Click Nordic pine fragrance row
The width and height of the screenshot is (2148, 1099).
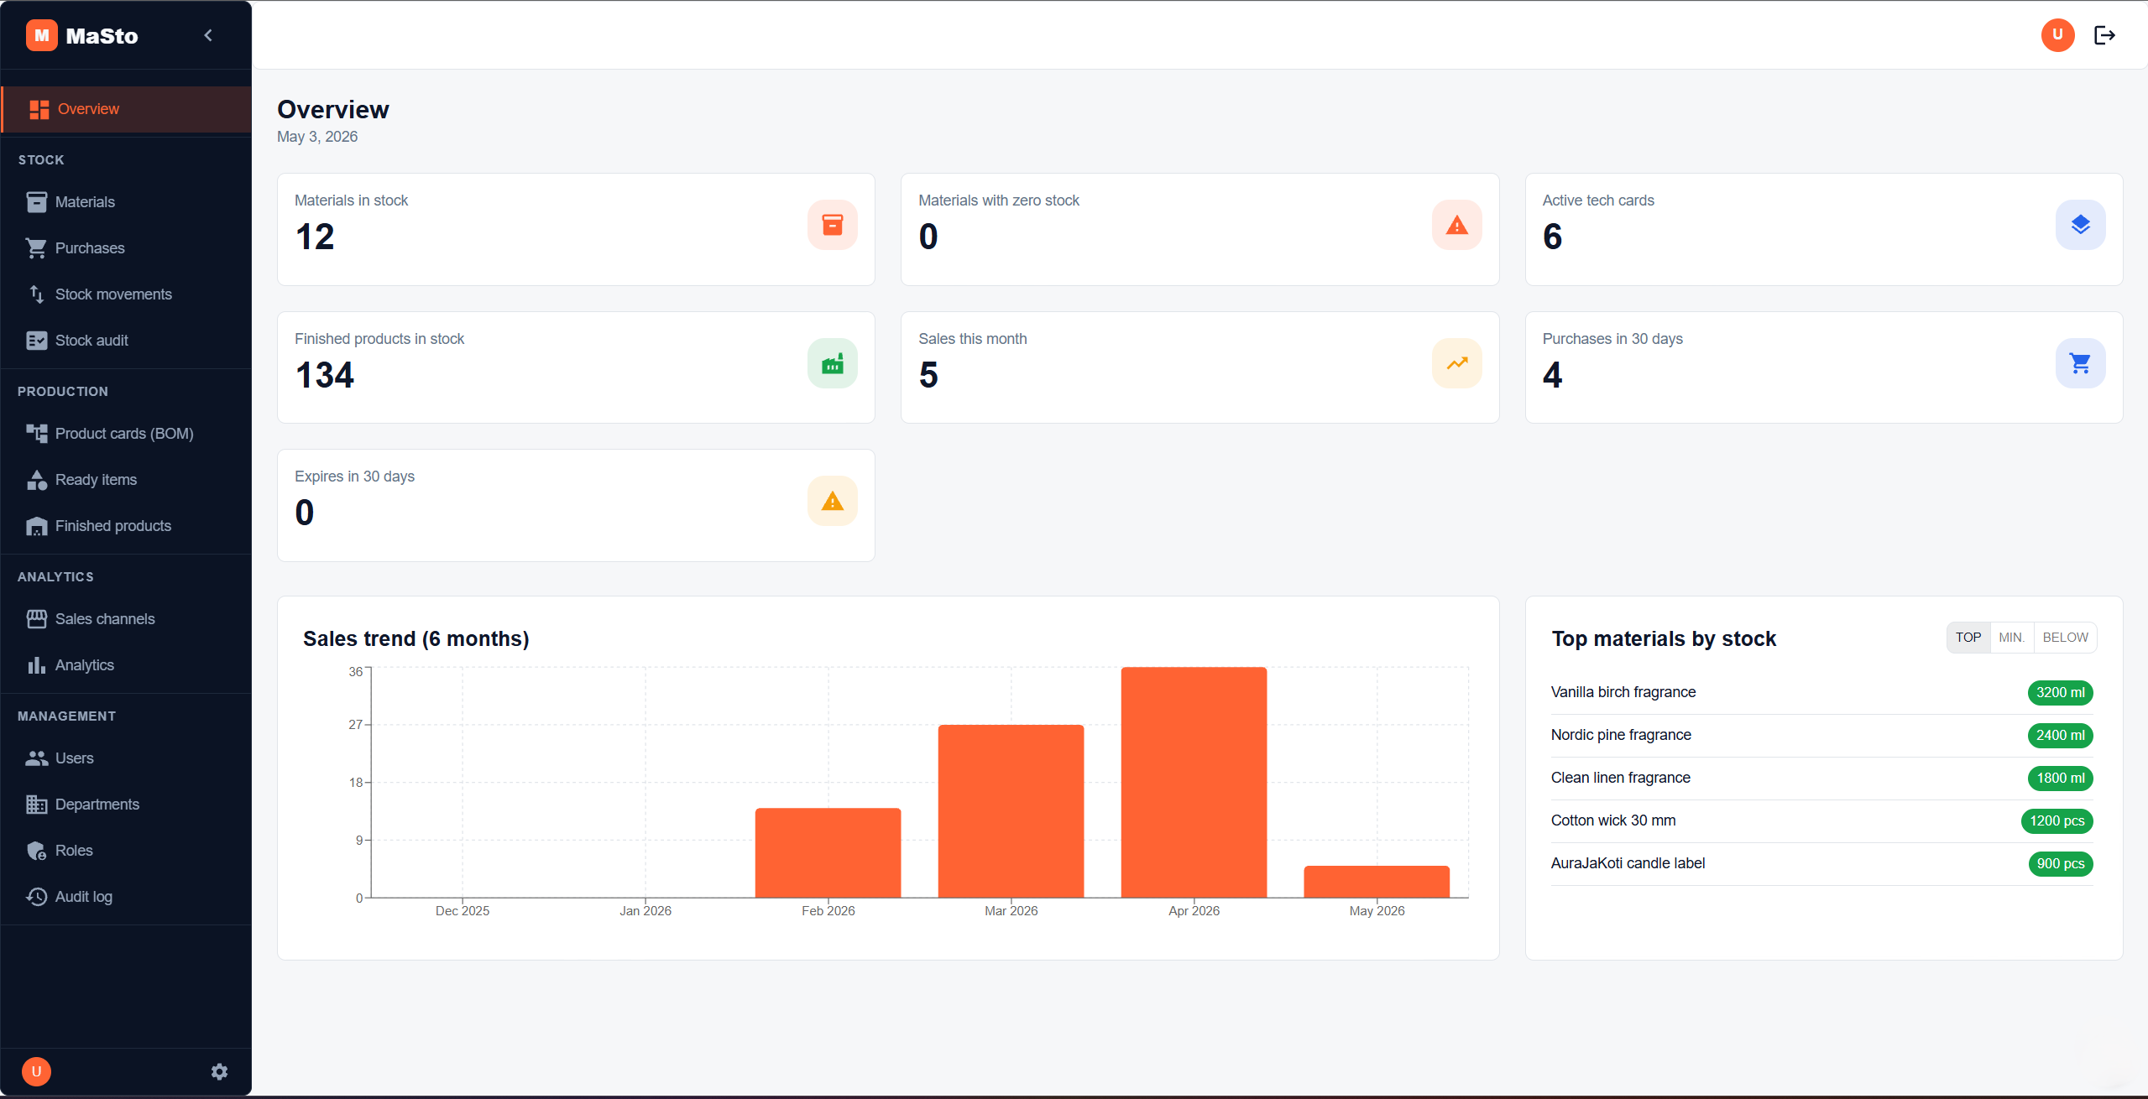[1821, 736]
